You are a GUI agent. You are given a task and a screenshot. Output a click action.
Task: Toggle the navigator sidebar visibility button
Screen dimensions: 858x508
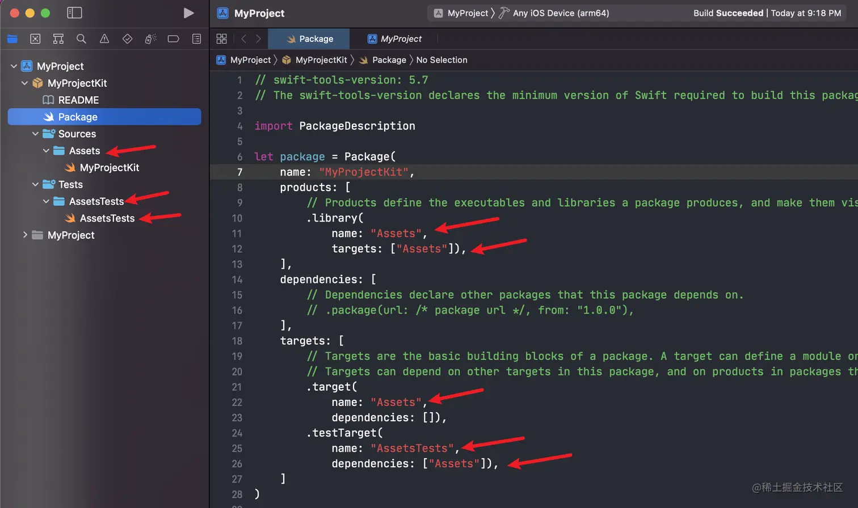74,13
